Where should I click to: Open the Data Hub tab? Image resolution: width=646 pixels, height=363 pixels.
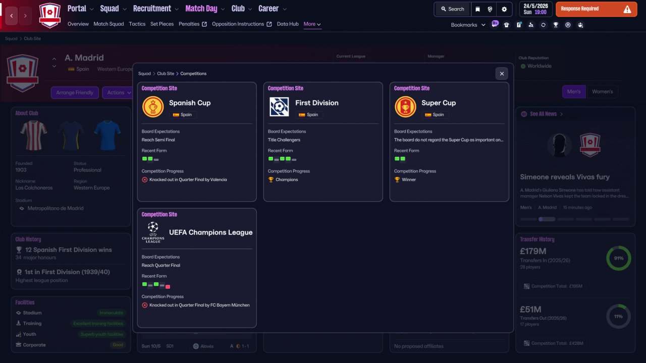pos(288,24)
